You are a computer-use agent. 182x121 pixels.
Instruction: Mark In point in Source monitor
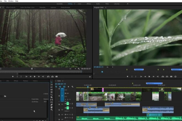tap(17, 76)
